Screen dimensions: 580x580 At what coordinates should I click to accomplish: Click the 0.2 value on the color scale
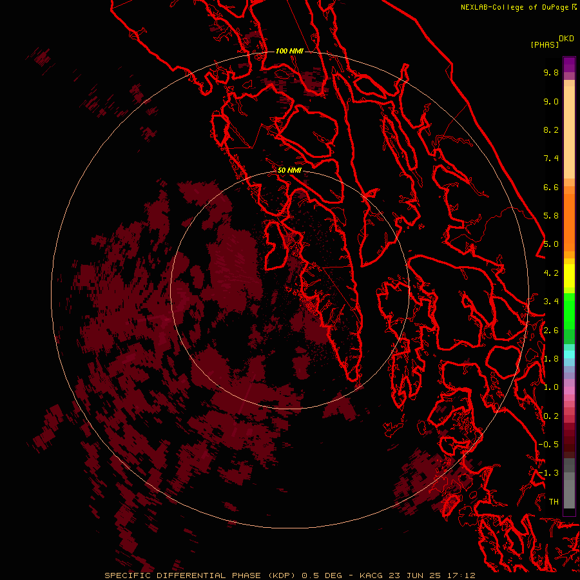pyautogui.click(x=551, y=416)
